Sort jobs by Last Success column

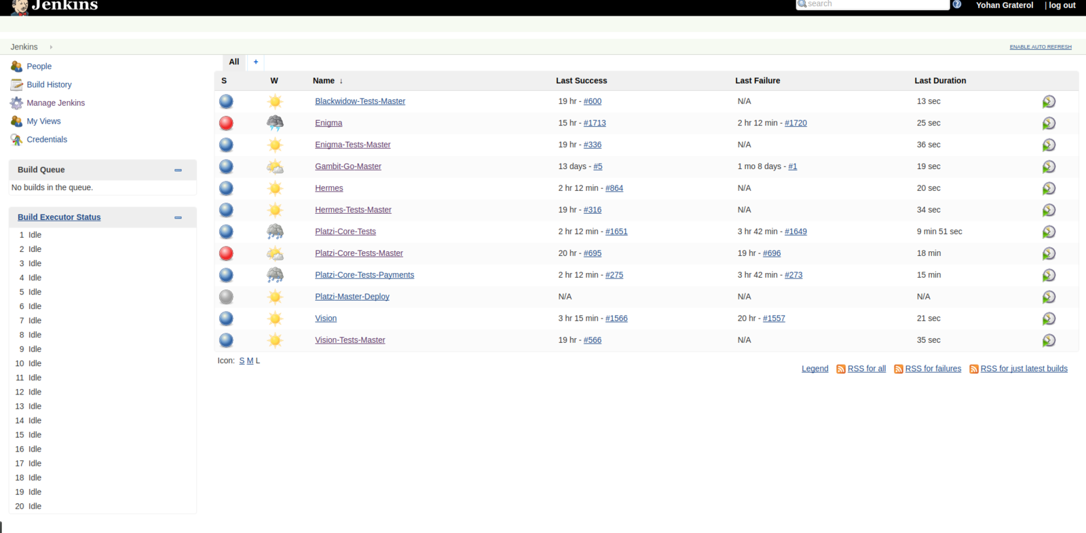point(582,81)
